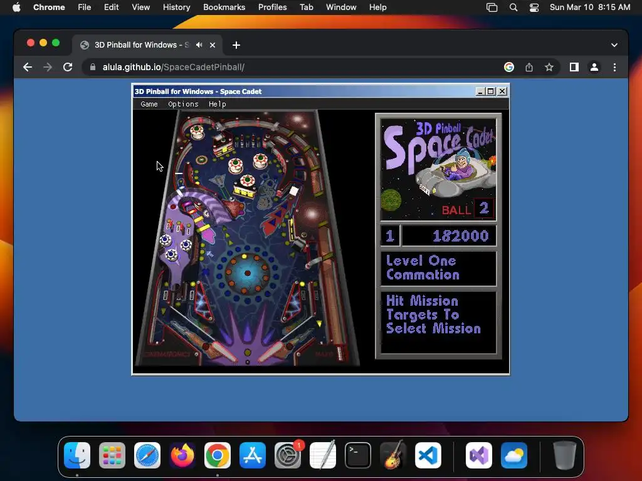
Task: Click the Google icon in address bar
Action: [509, 67]
